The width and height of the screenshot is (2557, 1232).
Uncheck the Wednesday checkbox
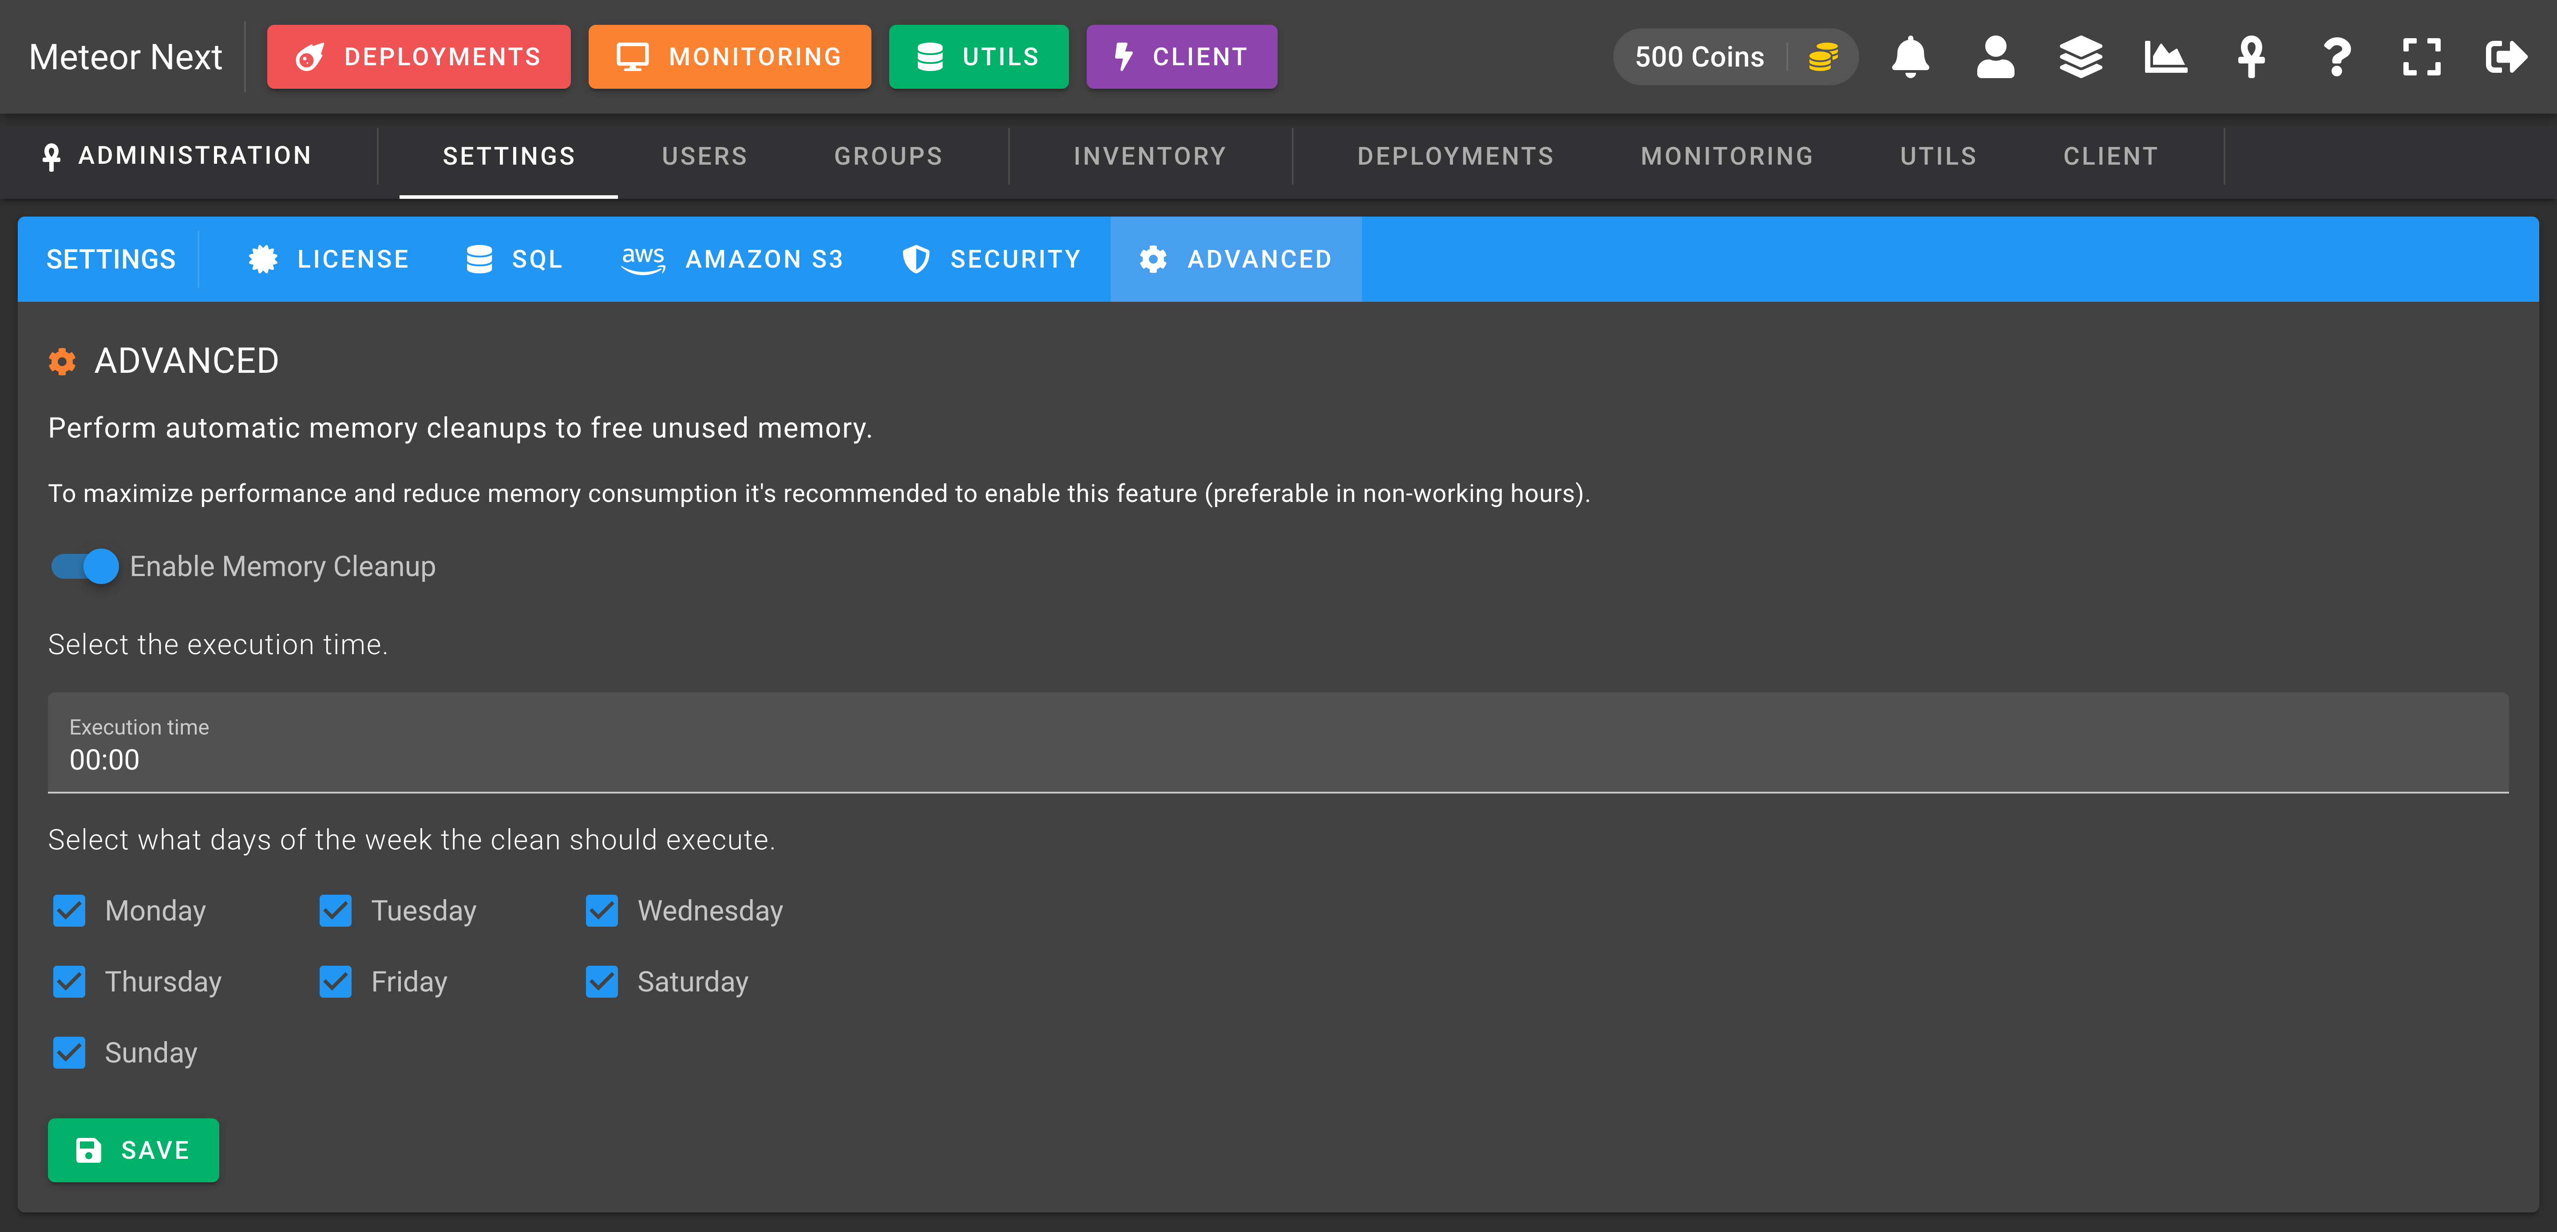coord(602,910)
